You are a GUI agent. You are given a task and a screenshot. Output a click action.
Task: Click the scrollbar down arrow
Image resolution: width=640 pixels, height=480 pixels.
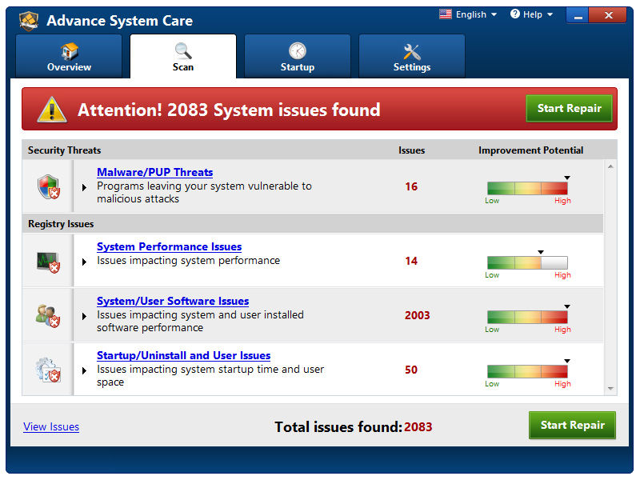(x=610, y=389)
